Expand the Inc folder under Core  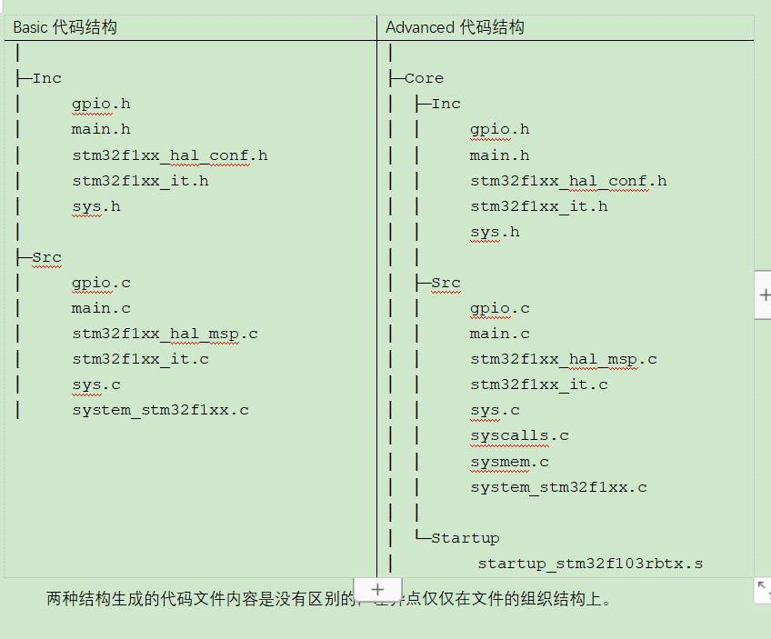click(448, 104)
